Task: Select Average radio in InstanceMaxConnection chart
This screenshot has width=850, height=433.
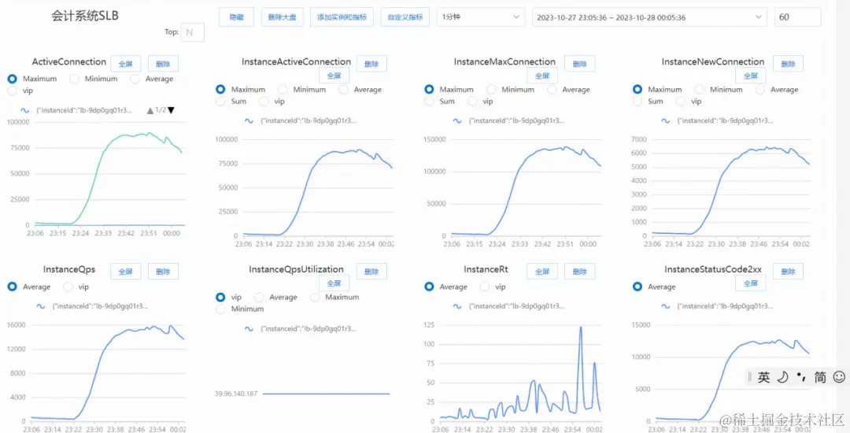Action: [x=552, y=90]
